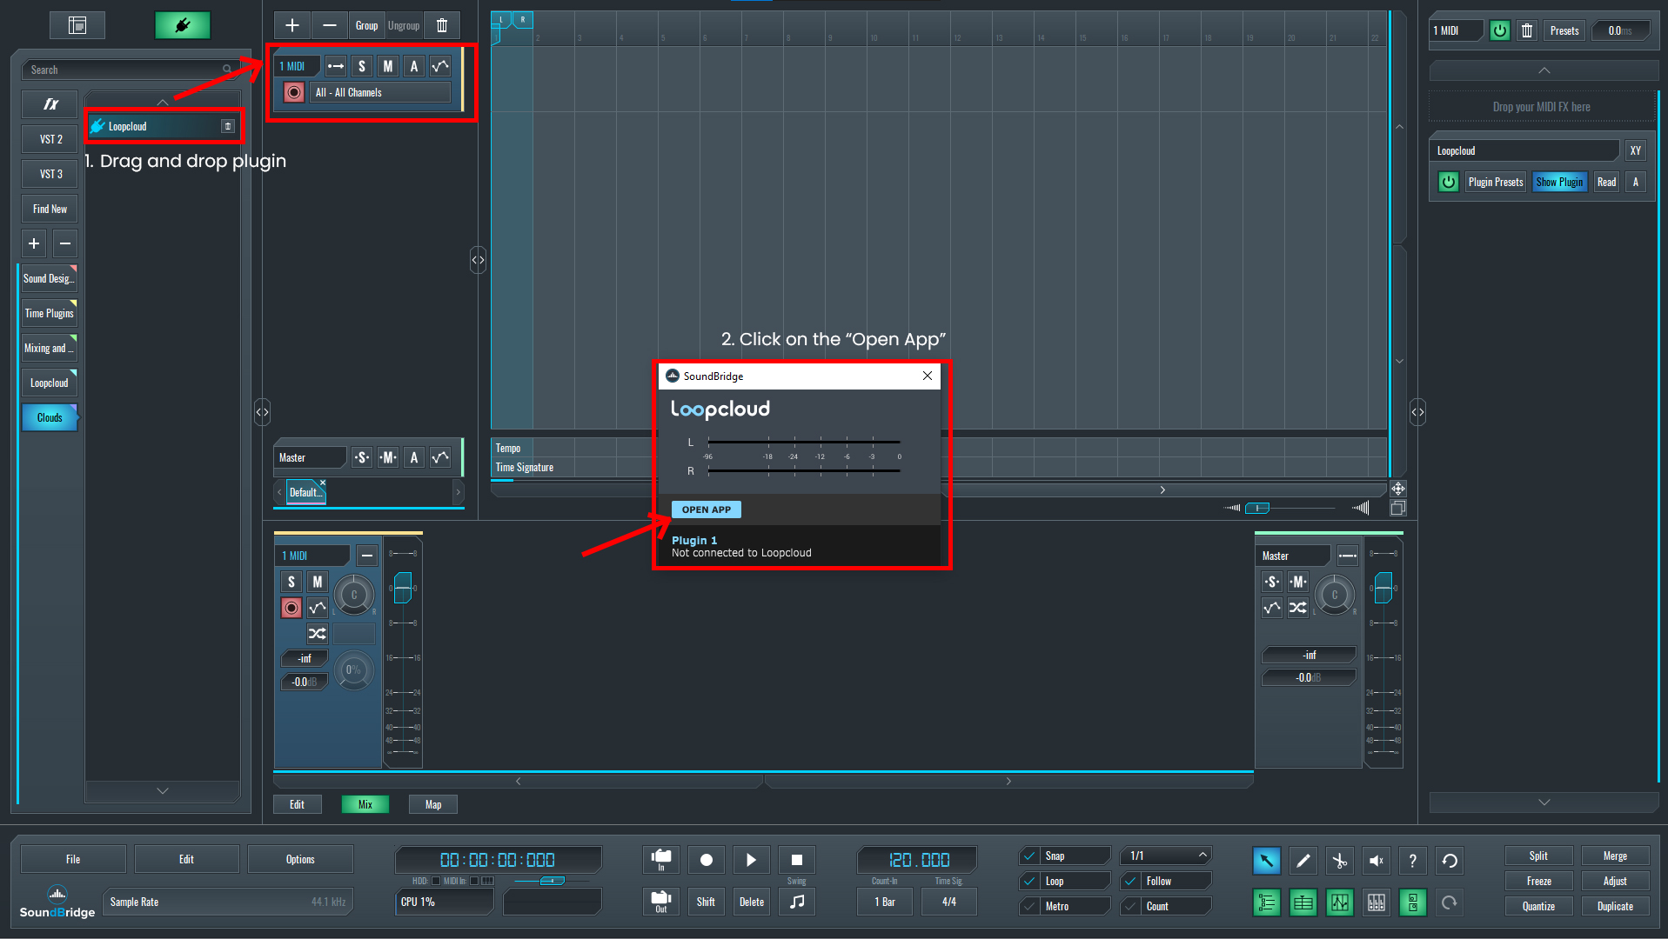
Task: Open the Options menu
Action: [300, 859]
